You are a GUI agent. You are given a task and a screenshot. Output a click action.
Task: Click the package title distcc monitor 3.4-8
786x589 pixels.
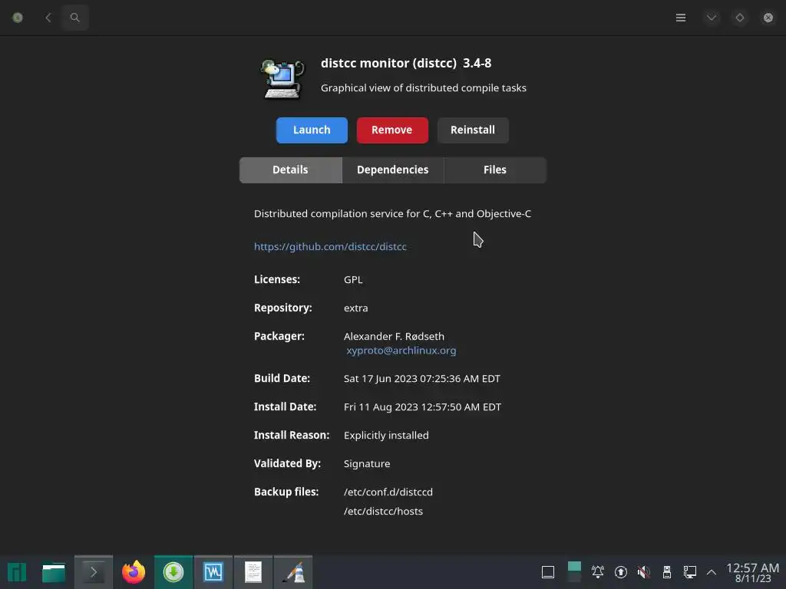click(406, 63)
